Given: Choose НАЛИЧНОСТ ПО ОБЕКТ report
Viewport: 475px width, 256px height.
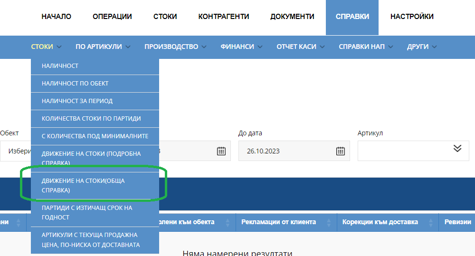Looking at the screenshot, I should (x=95, y=84).
